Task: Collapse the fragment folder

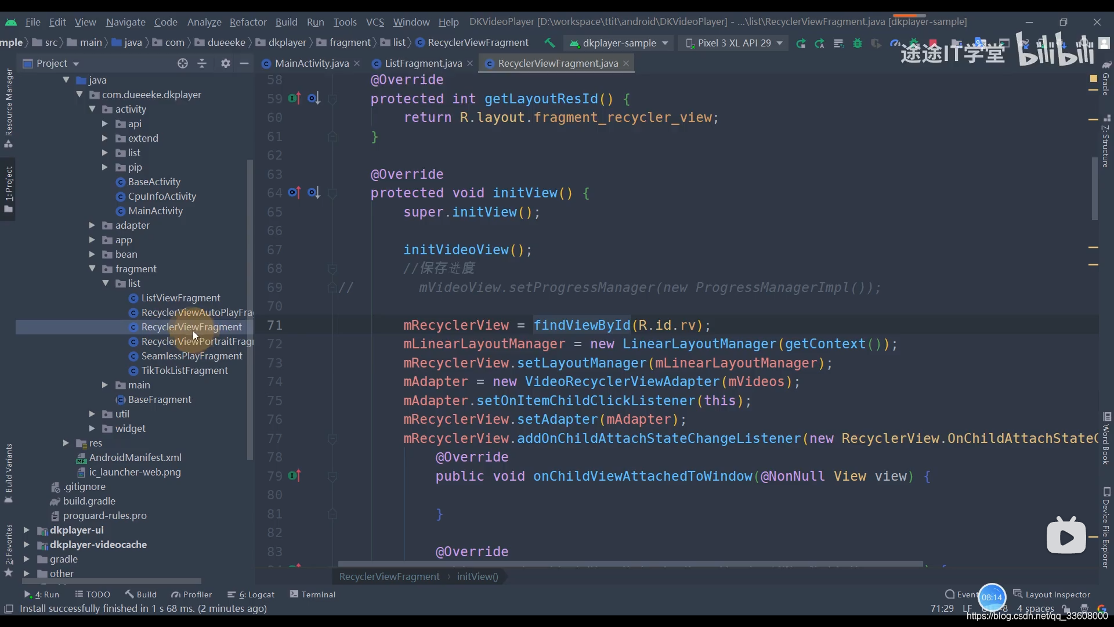Action: pos(92,268)
